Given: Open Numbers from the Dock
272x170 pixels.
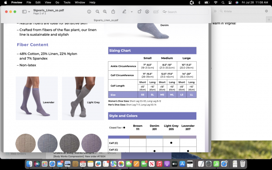Looking at the screenshot, I should pos(216,164).
